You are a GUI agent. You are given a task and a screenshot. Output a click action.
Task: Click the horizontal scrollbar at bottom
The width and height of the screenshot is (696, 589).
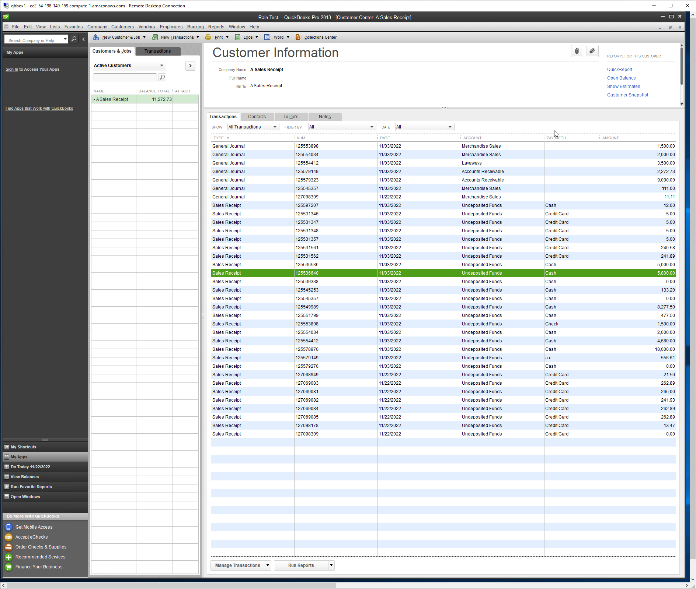171,585
